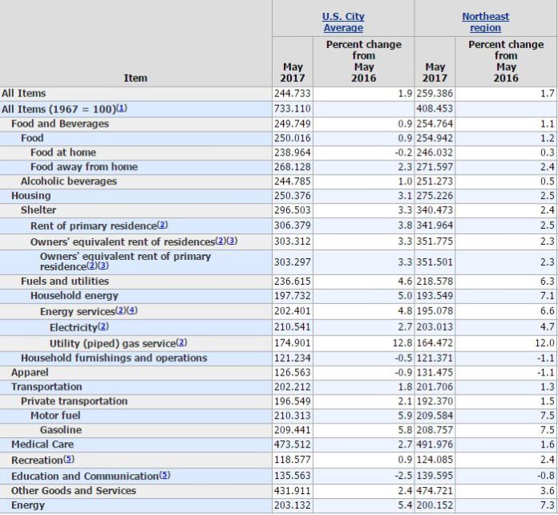This screenshot has width=558, height=515.
Task: Select the 'Household energy' row label
Action: click(x=74, y=296)
